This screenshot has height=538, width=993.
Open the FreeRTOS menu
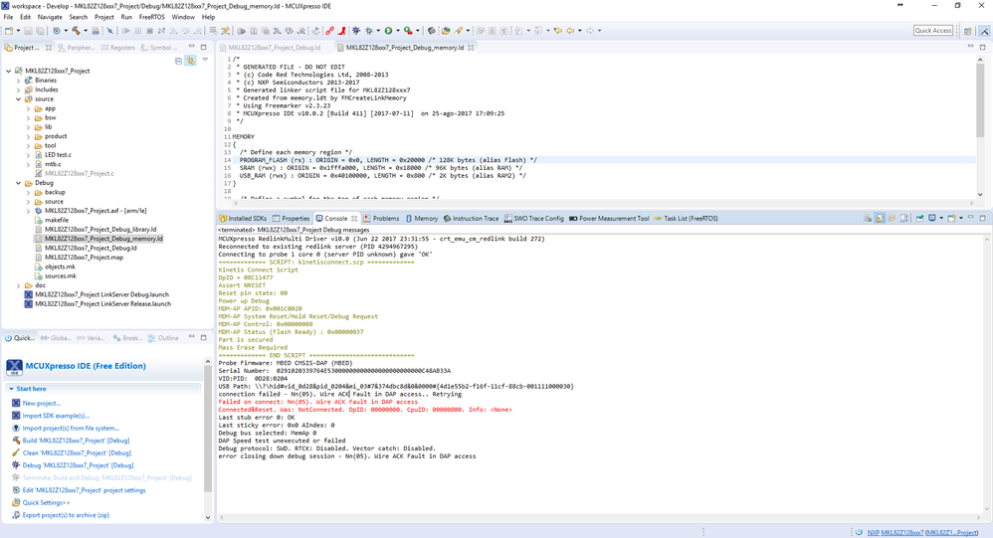click(x=152, y=17)
